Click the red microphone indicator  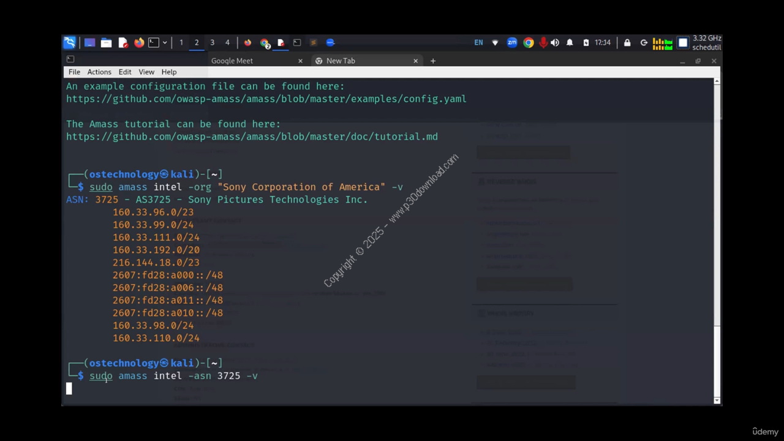543,42
